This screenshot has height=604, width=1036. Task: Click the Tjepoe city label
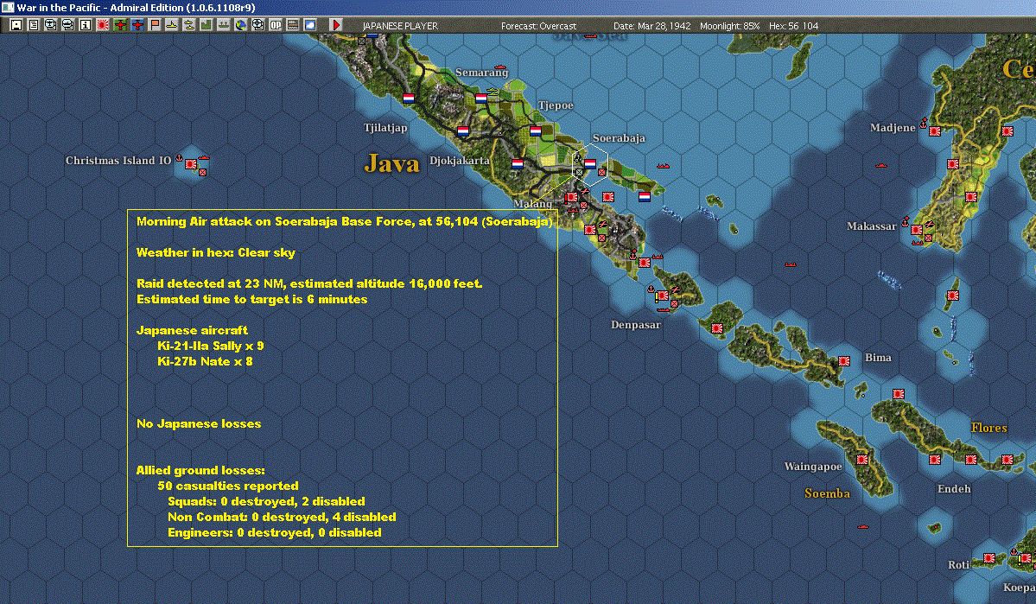point(556,105)
